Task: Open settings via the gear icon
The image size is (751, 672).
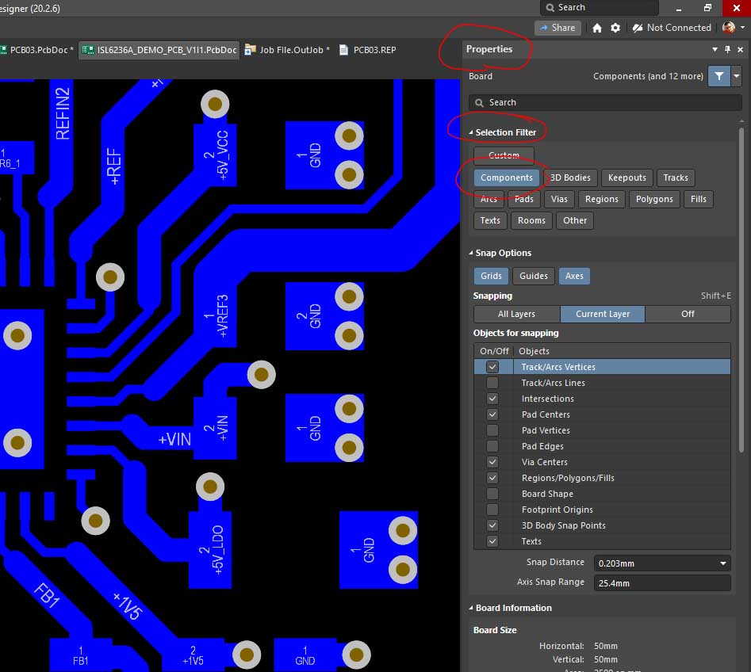Action: click(615, 28)
